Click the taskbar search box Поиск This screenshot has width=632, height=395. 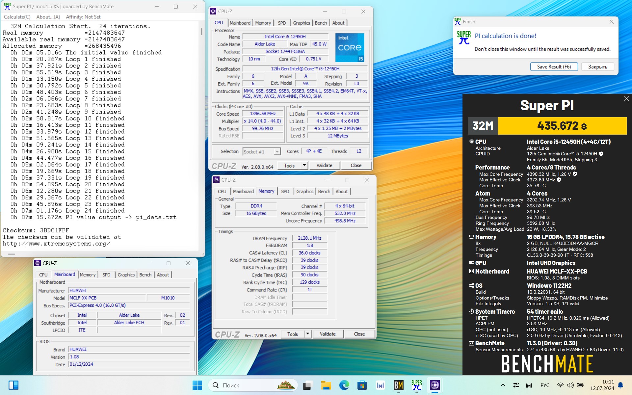click(253, 385)
